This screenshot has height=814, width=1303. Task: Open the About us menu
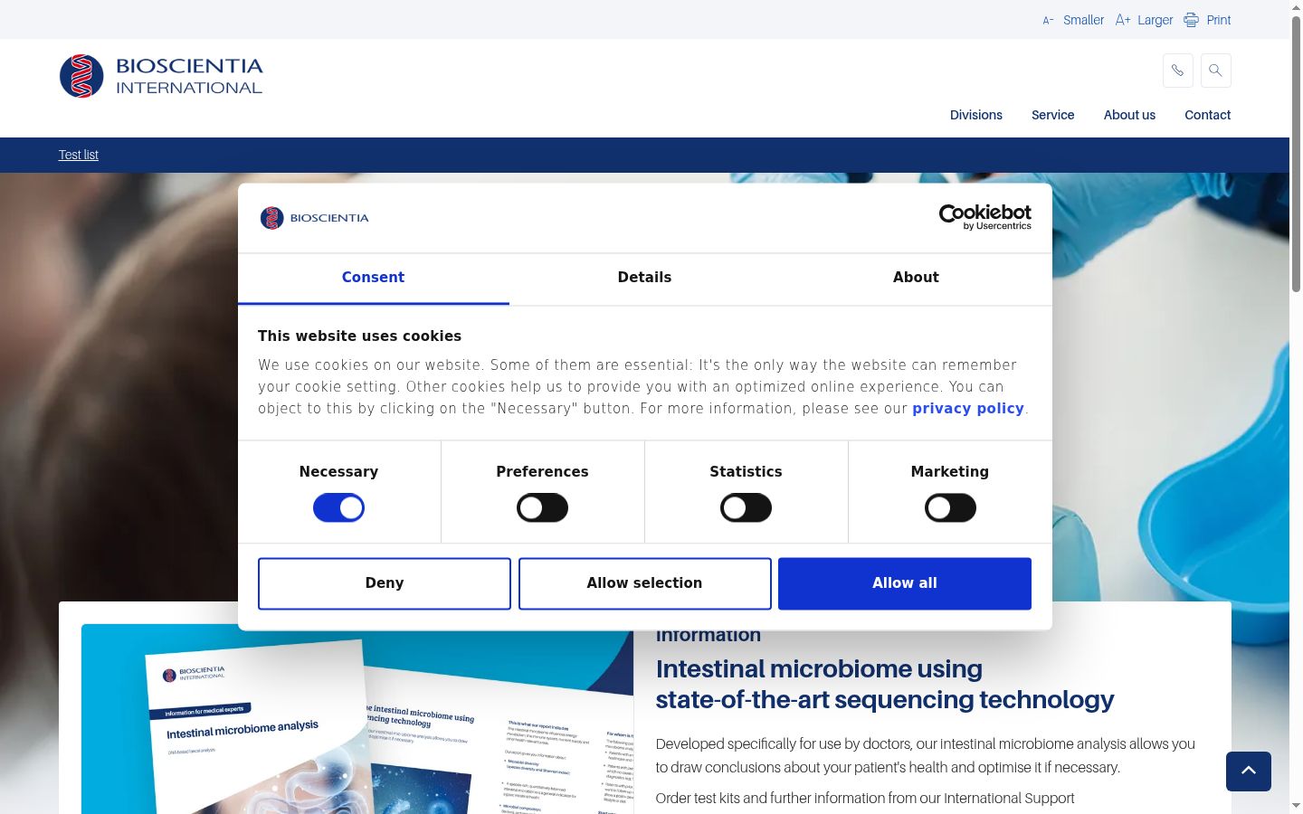click(x=1129, y=115)
